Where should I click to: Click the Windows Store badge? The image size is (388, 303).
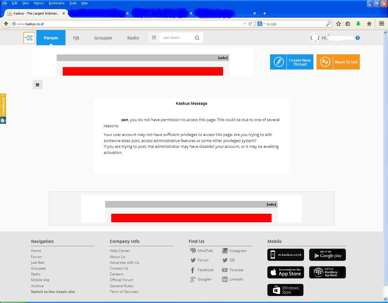(285, 290)
